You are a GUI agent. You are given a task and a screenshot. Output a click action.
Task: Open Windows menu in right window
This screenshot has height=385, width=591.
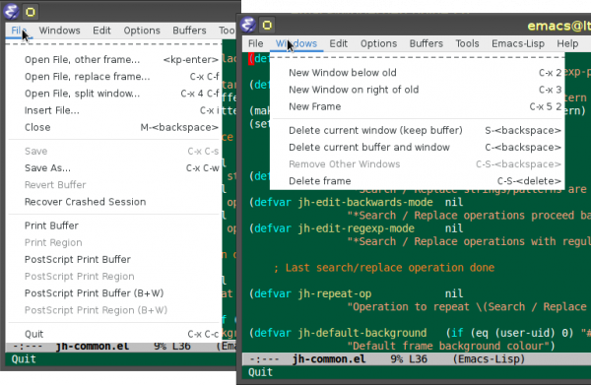click(x=296, y=43)
